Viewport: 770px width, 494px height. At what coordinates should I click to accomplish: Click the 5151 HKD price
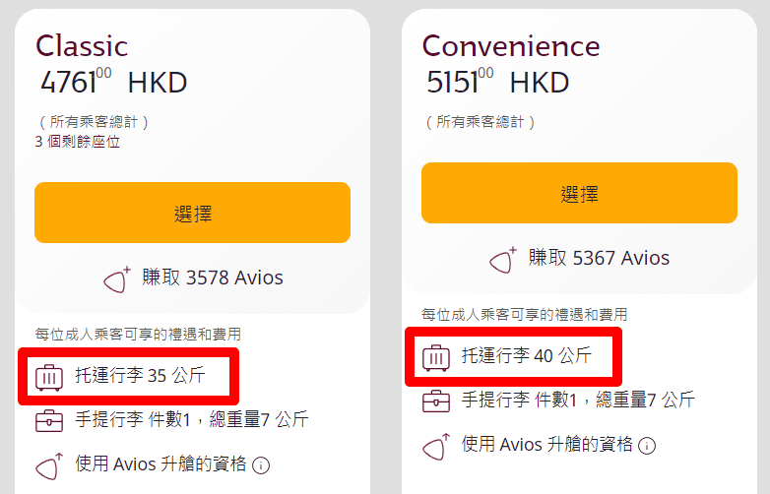click(x=497, y=82)
